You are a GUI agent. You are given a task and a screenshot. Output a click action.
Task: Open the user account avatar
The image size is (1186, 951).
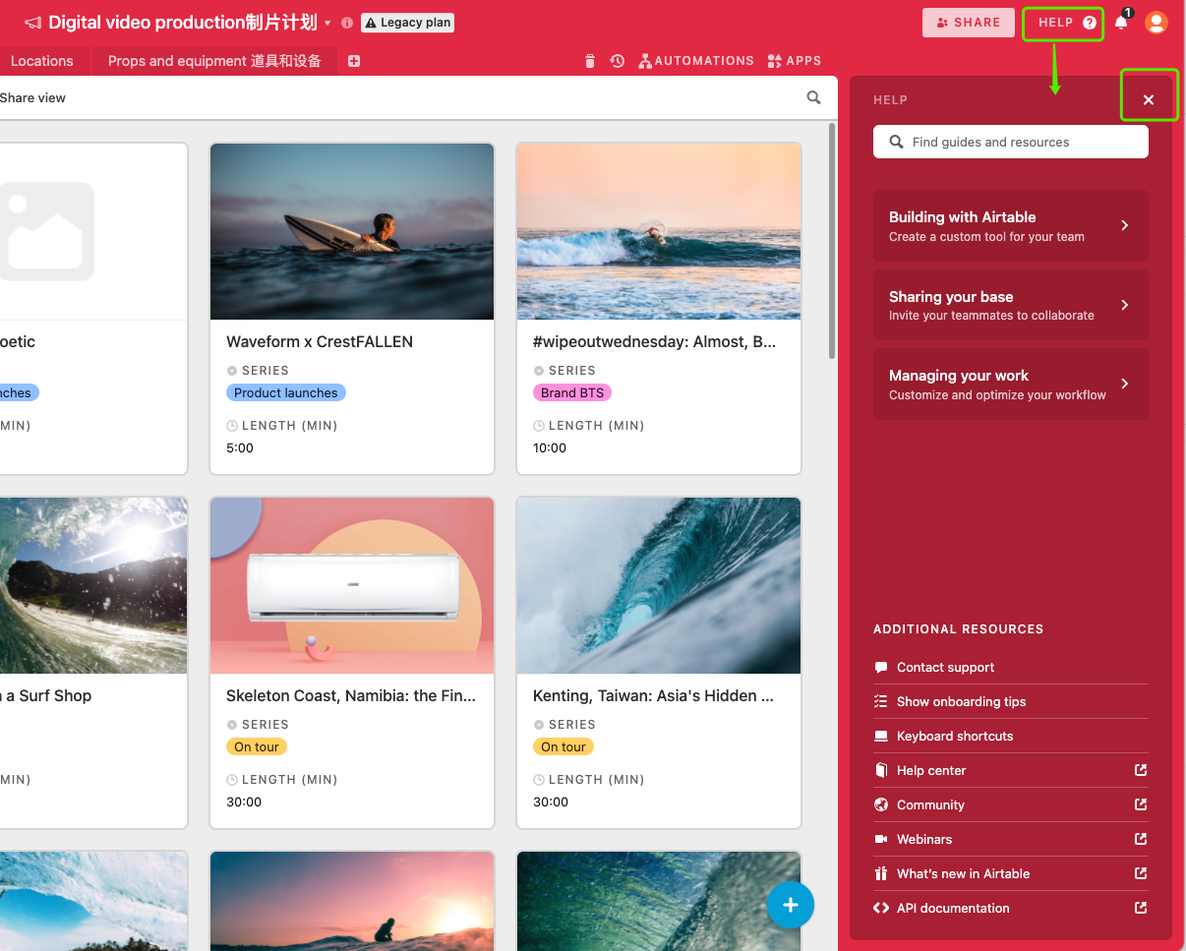pos(1156,23)
